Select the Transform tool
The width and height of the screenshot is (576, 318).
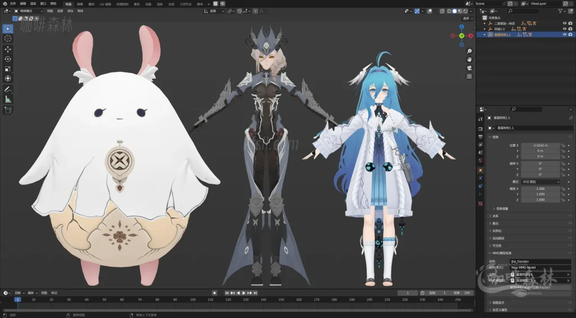(8, 79)
